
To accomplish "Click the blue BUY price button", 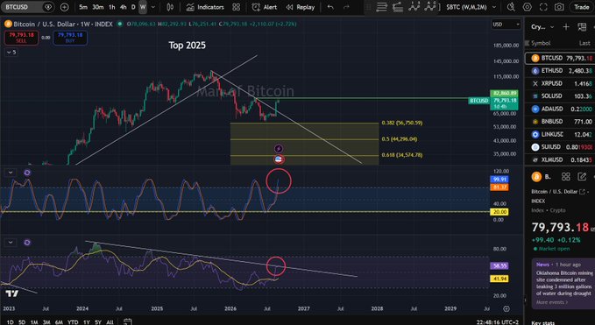I will point(70,38).
